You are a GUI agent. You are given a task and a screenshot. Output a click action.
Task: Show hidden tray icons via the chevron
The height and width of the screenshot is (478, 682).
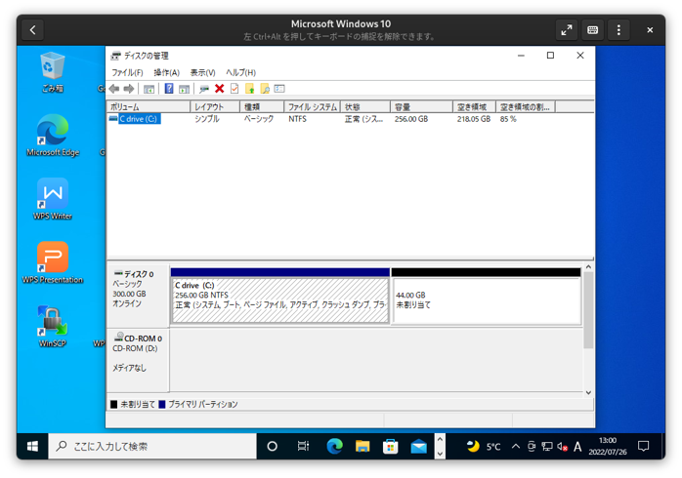click(x=516, y=446)
